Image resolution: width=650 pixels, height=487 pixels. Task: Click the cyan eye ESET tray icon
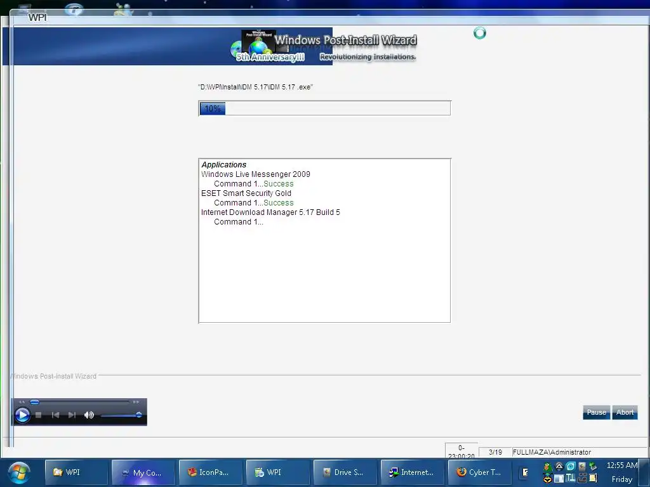point(571,466)
